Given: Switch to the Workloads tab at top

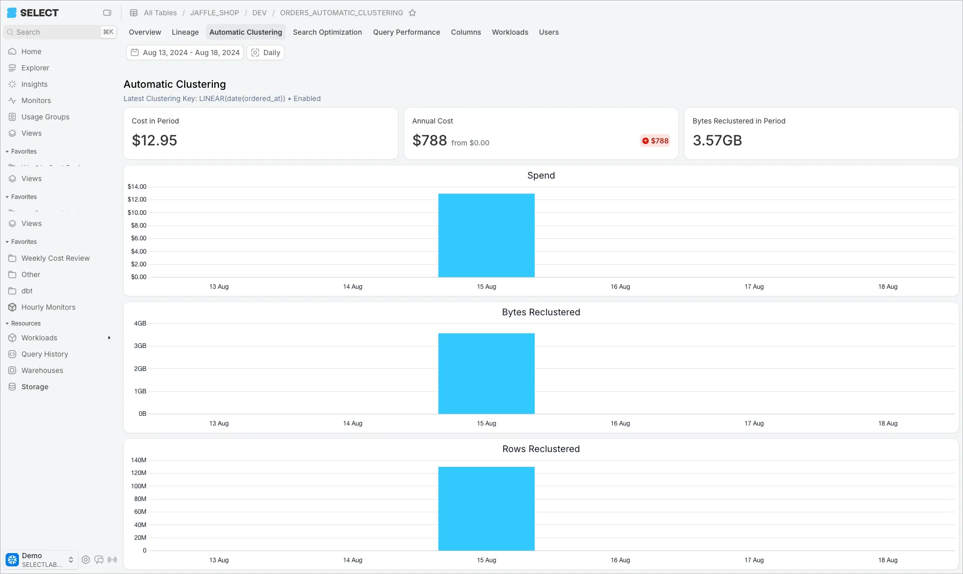Looking at the screenshot, I should click(510, 32).
